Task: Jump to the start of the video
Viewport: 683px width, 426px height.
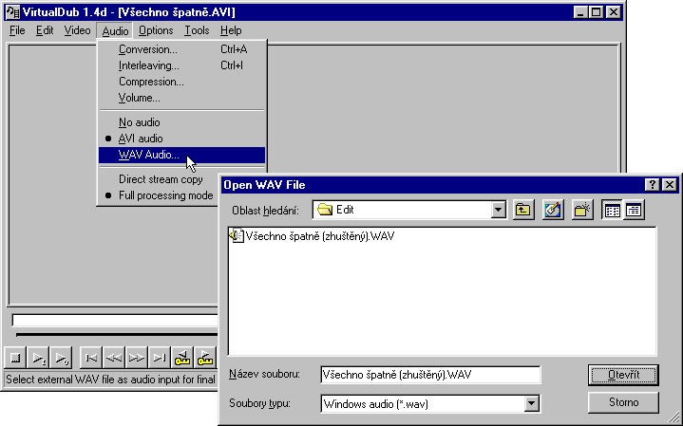Action: pyautogui.click(x=91, y=358)
